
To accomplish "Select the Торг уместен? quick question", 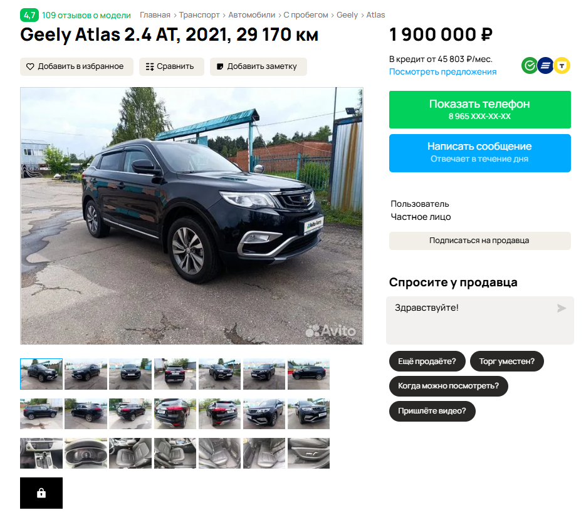I will tap(507, 361).
